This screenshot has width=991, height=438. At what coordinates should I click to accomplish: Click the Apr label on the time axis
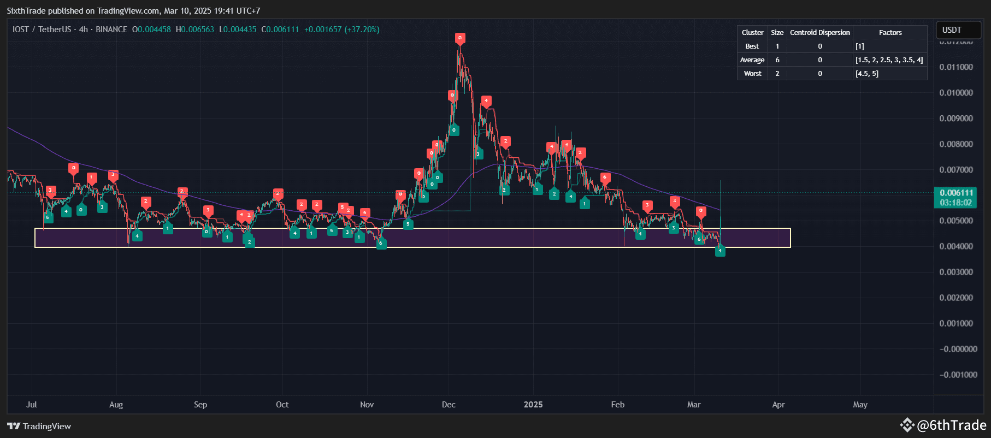pos(778,405)
